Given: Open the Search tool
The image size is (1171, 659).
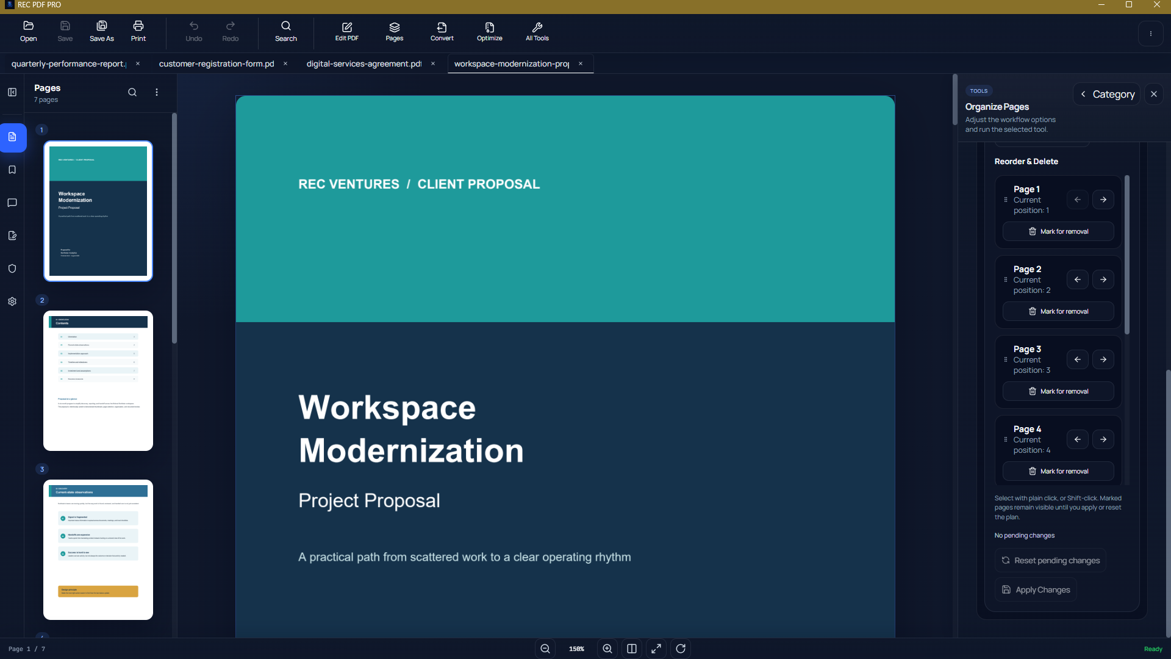Looking at the screenshot, I should pos(286,32).
